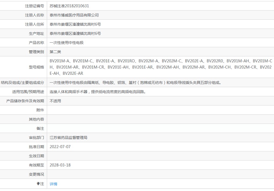Select management class value 第二类
The image size is (274, 191).
(x=55, y=52)
